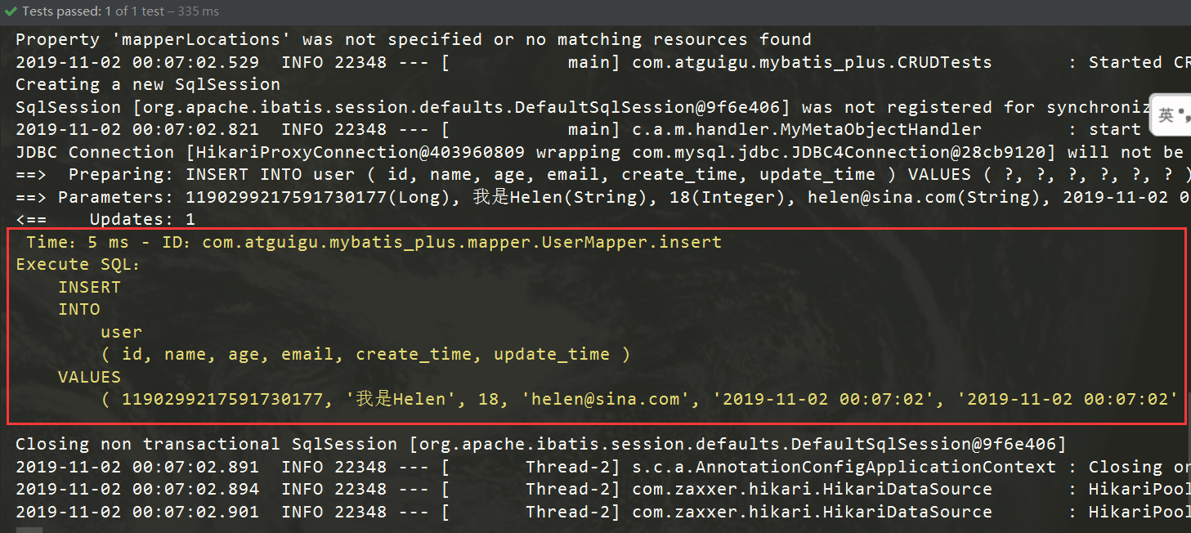This screenshot has height=533, width=1191.
Task: Click the 'Updates: 1' result line
Action: coord(141,219)
